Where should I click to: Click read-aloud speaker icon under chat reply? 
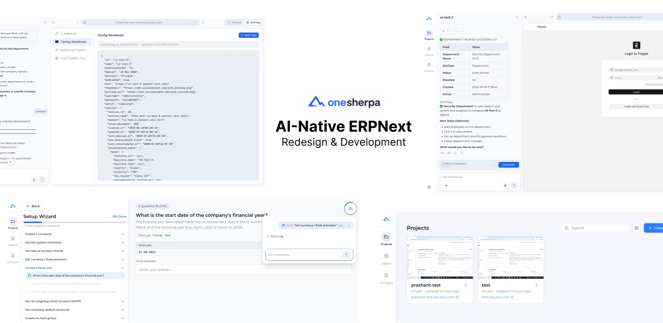[x=442, y=153]
